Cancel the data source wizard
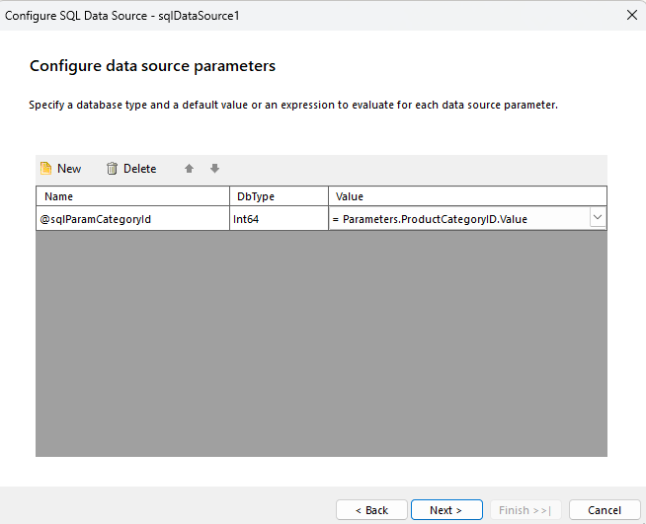 [x=605, y=510]
